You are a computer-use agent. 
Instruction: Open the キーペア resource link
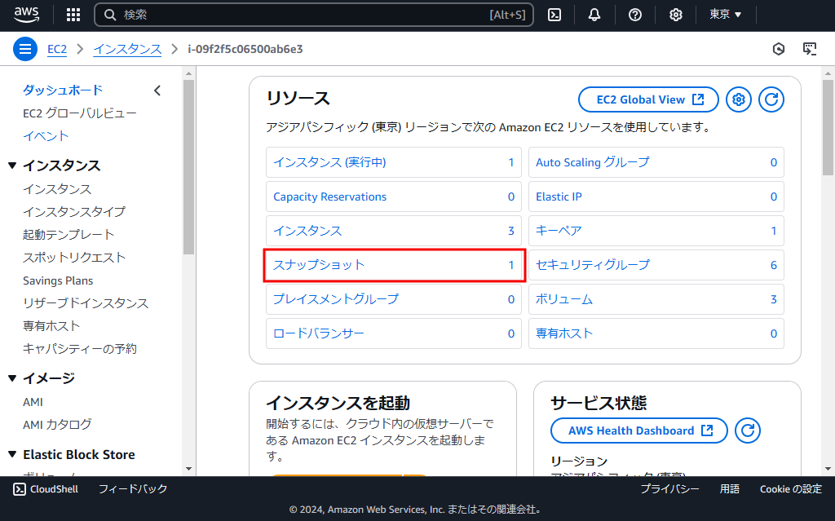(x=559, y=231)
